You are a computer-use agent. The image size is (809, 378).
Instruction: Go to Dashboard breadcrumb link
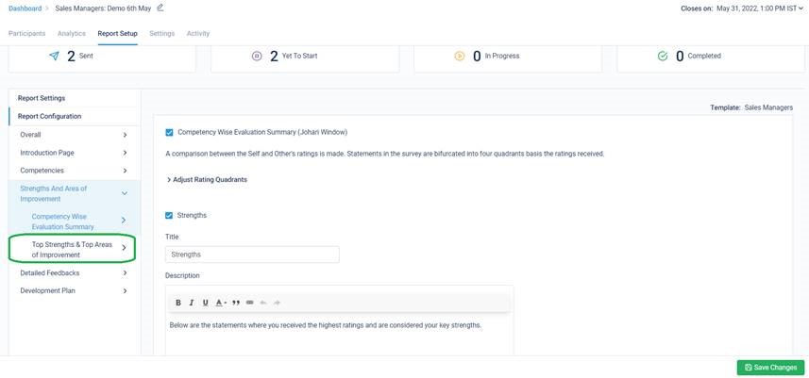25,8
